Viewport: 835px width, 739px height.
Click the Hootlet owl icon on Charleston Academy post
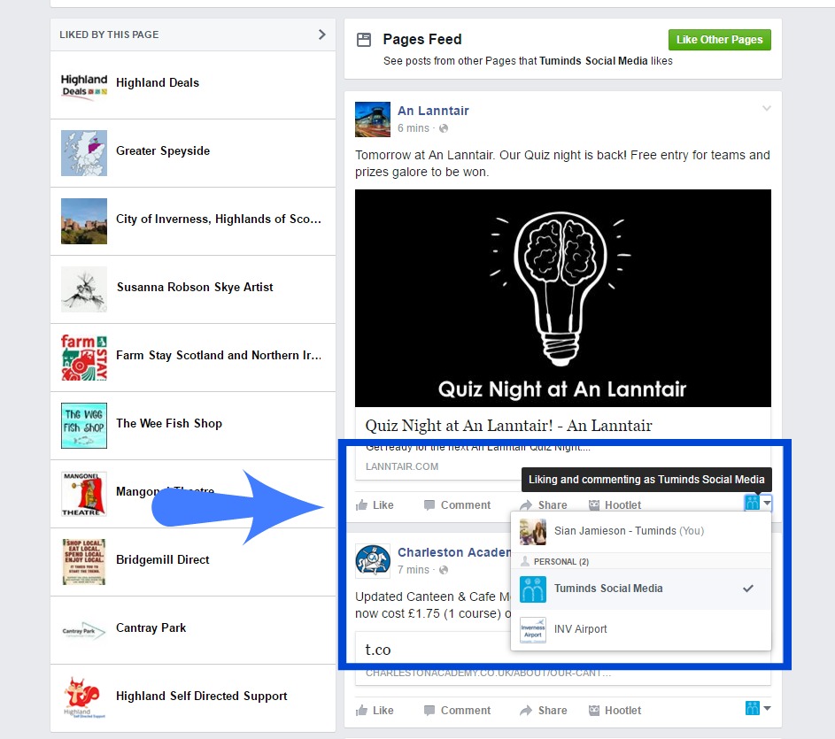point(594,711)
